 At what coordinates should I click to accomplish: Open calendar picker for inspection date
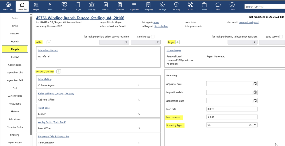pyautogui.click(x=255, y=92)
